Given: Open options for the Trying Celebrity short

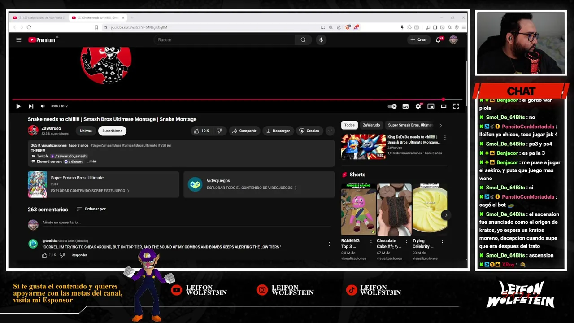Looking at the screenshot, I should 442,243.
